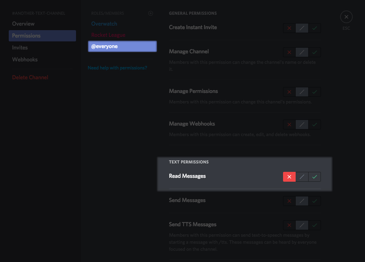Set Manage Channel to neutral slash
This screenshot has height=262, width=365.
tap(302, 53)
